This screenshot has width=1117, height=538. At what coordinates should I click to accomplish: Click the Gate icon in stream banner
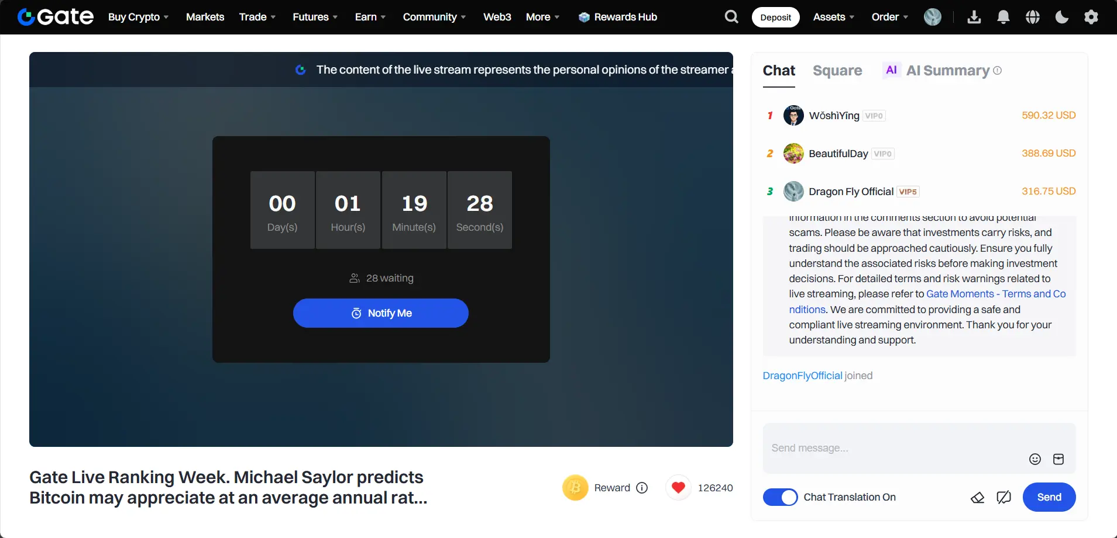301,70
